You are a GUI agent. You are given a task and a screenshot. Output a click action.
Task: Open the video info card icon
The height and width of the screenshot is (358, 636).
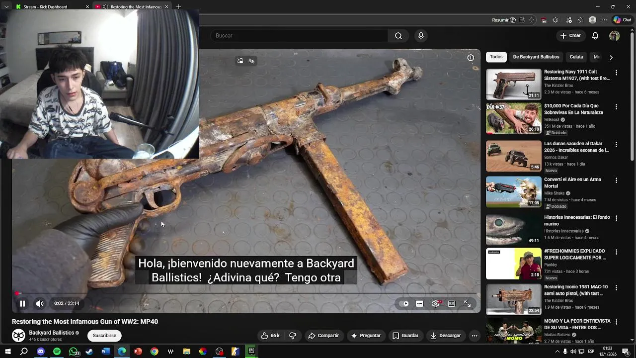[x=471, y=58]
